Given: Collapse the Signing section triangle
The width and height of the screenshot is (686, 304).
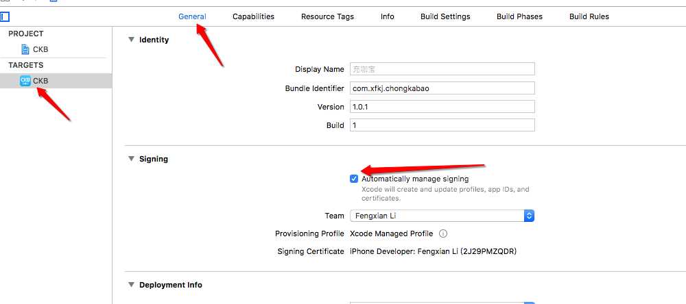Looking at the screenshot, I should pyautogui.click(x=131, y=159).
